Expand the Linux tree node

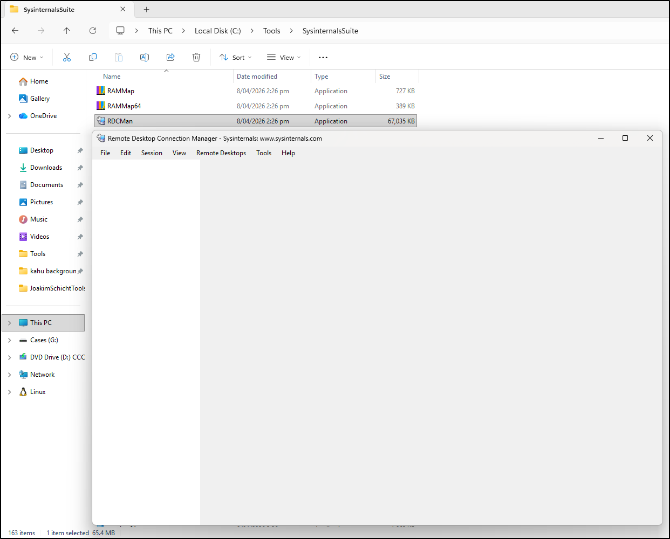click(9, 392)
